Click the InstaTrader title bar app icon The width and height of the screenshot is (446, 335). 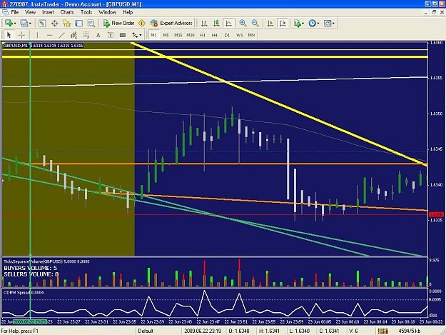tap(4, 4)
